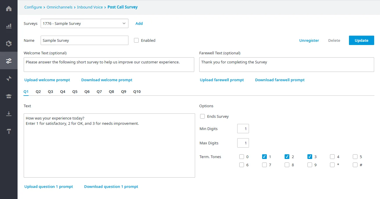Click Upload question 1 prompt

coord(49,186)
